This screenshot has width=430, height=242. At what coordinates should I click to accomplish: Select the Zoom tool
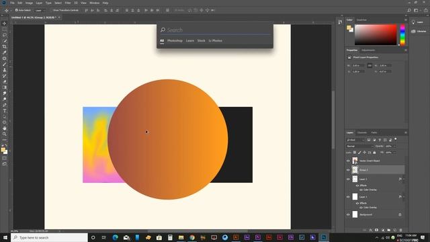click(5, 134)
